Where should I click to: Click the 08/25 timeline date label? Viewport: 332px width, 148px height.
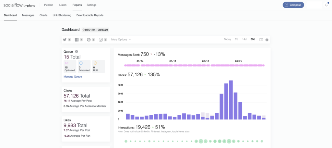[x=238, y=61]
